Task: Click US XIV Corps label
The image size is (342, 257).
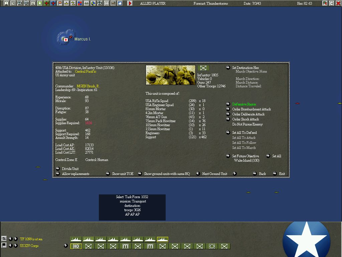Action: [x=29, y=246]
